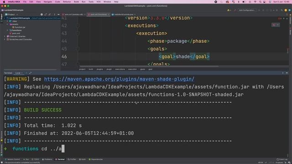Click the collapse all icon in Project panel
This screenshot has width=292, height=164.
point(50,14)
